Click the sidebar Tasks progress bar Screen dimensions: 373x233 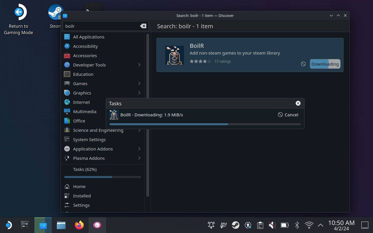pyautogui.click(x=103, y=177)
